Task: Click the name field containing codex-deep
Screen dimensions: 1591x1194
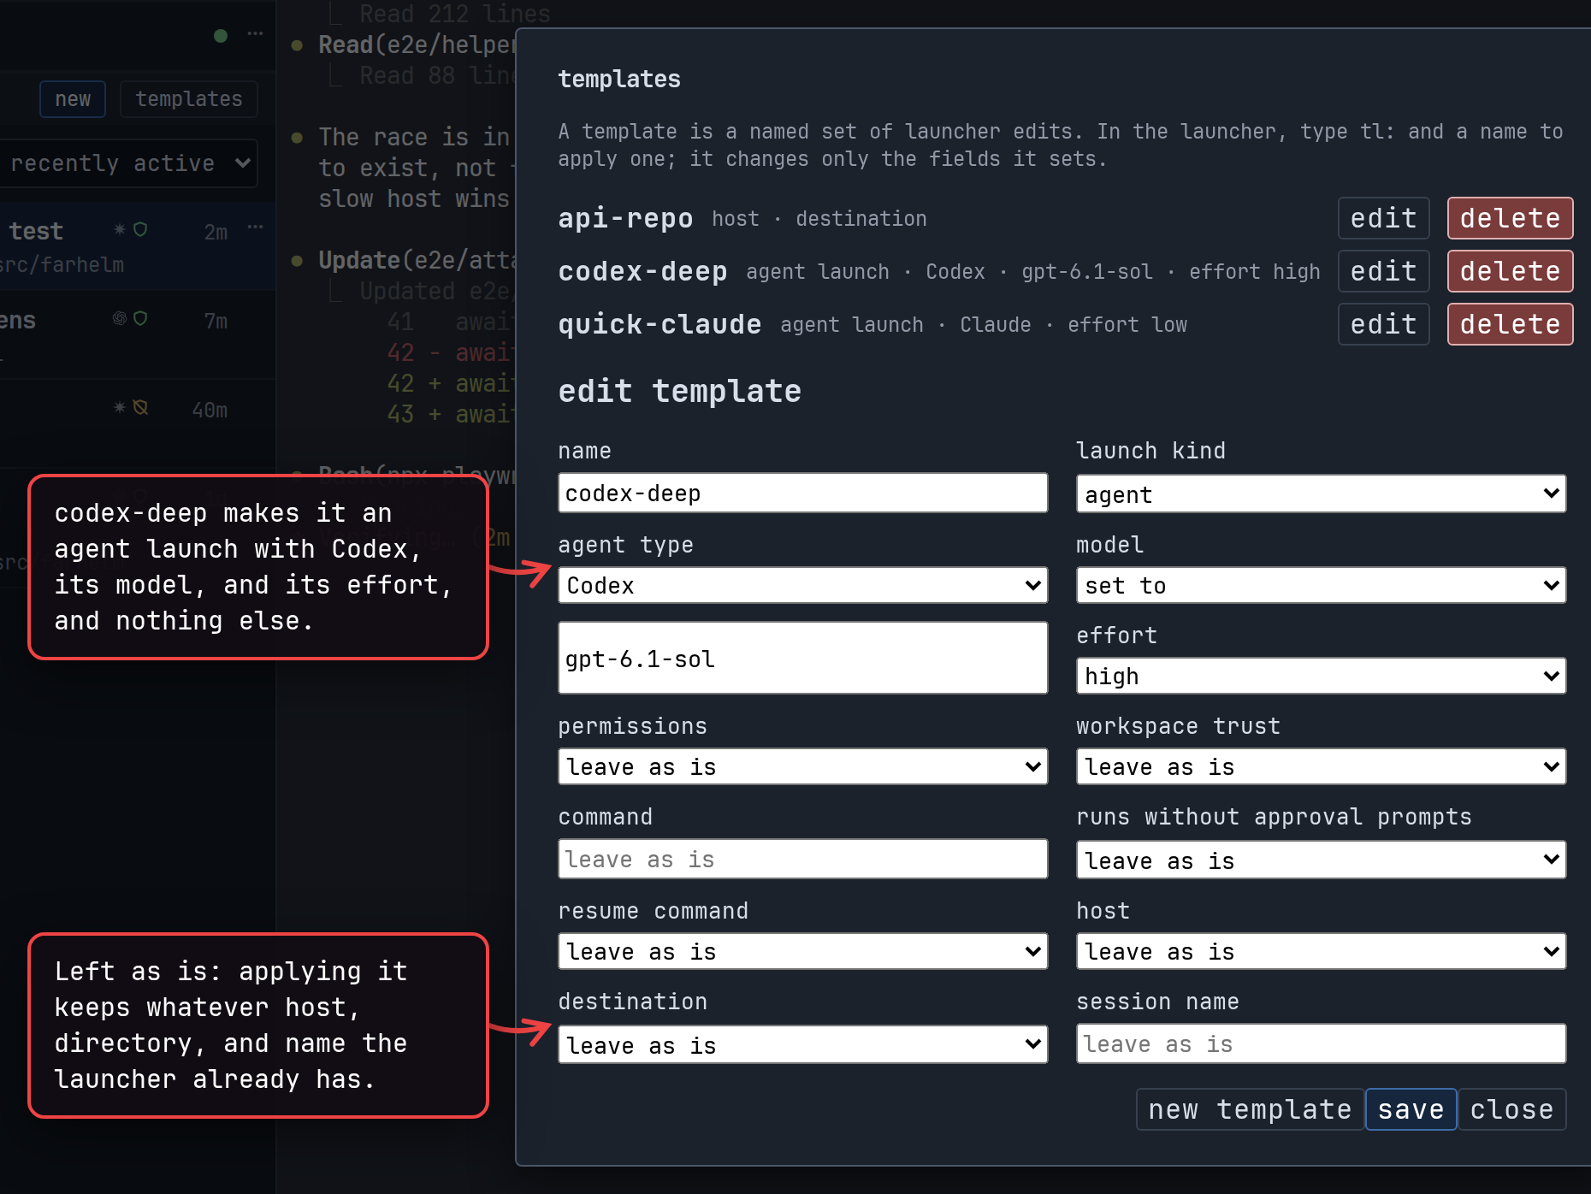Action: 802,494
